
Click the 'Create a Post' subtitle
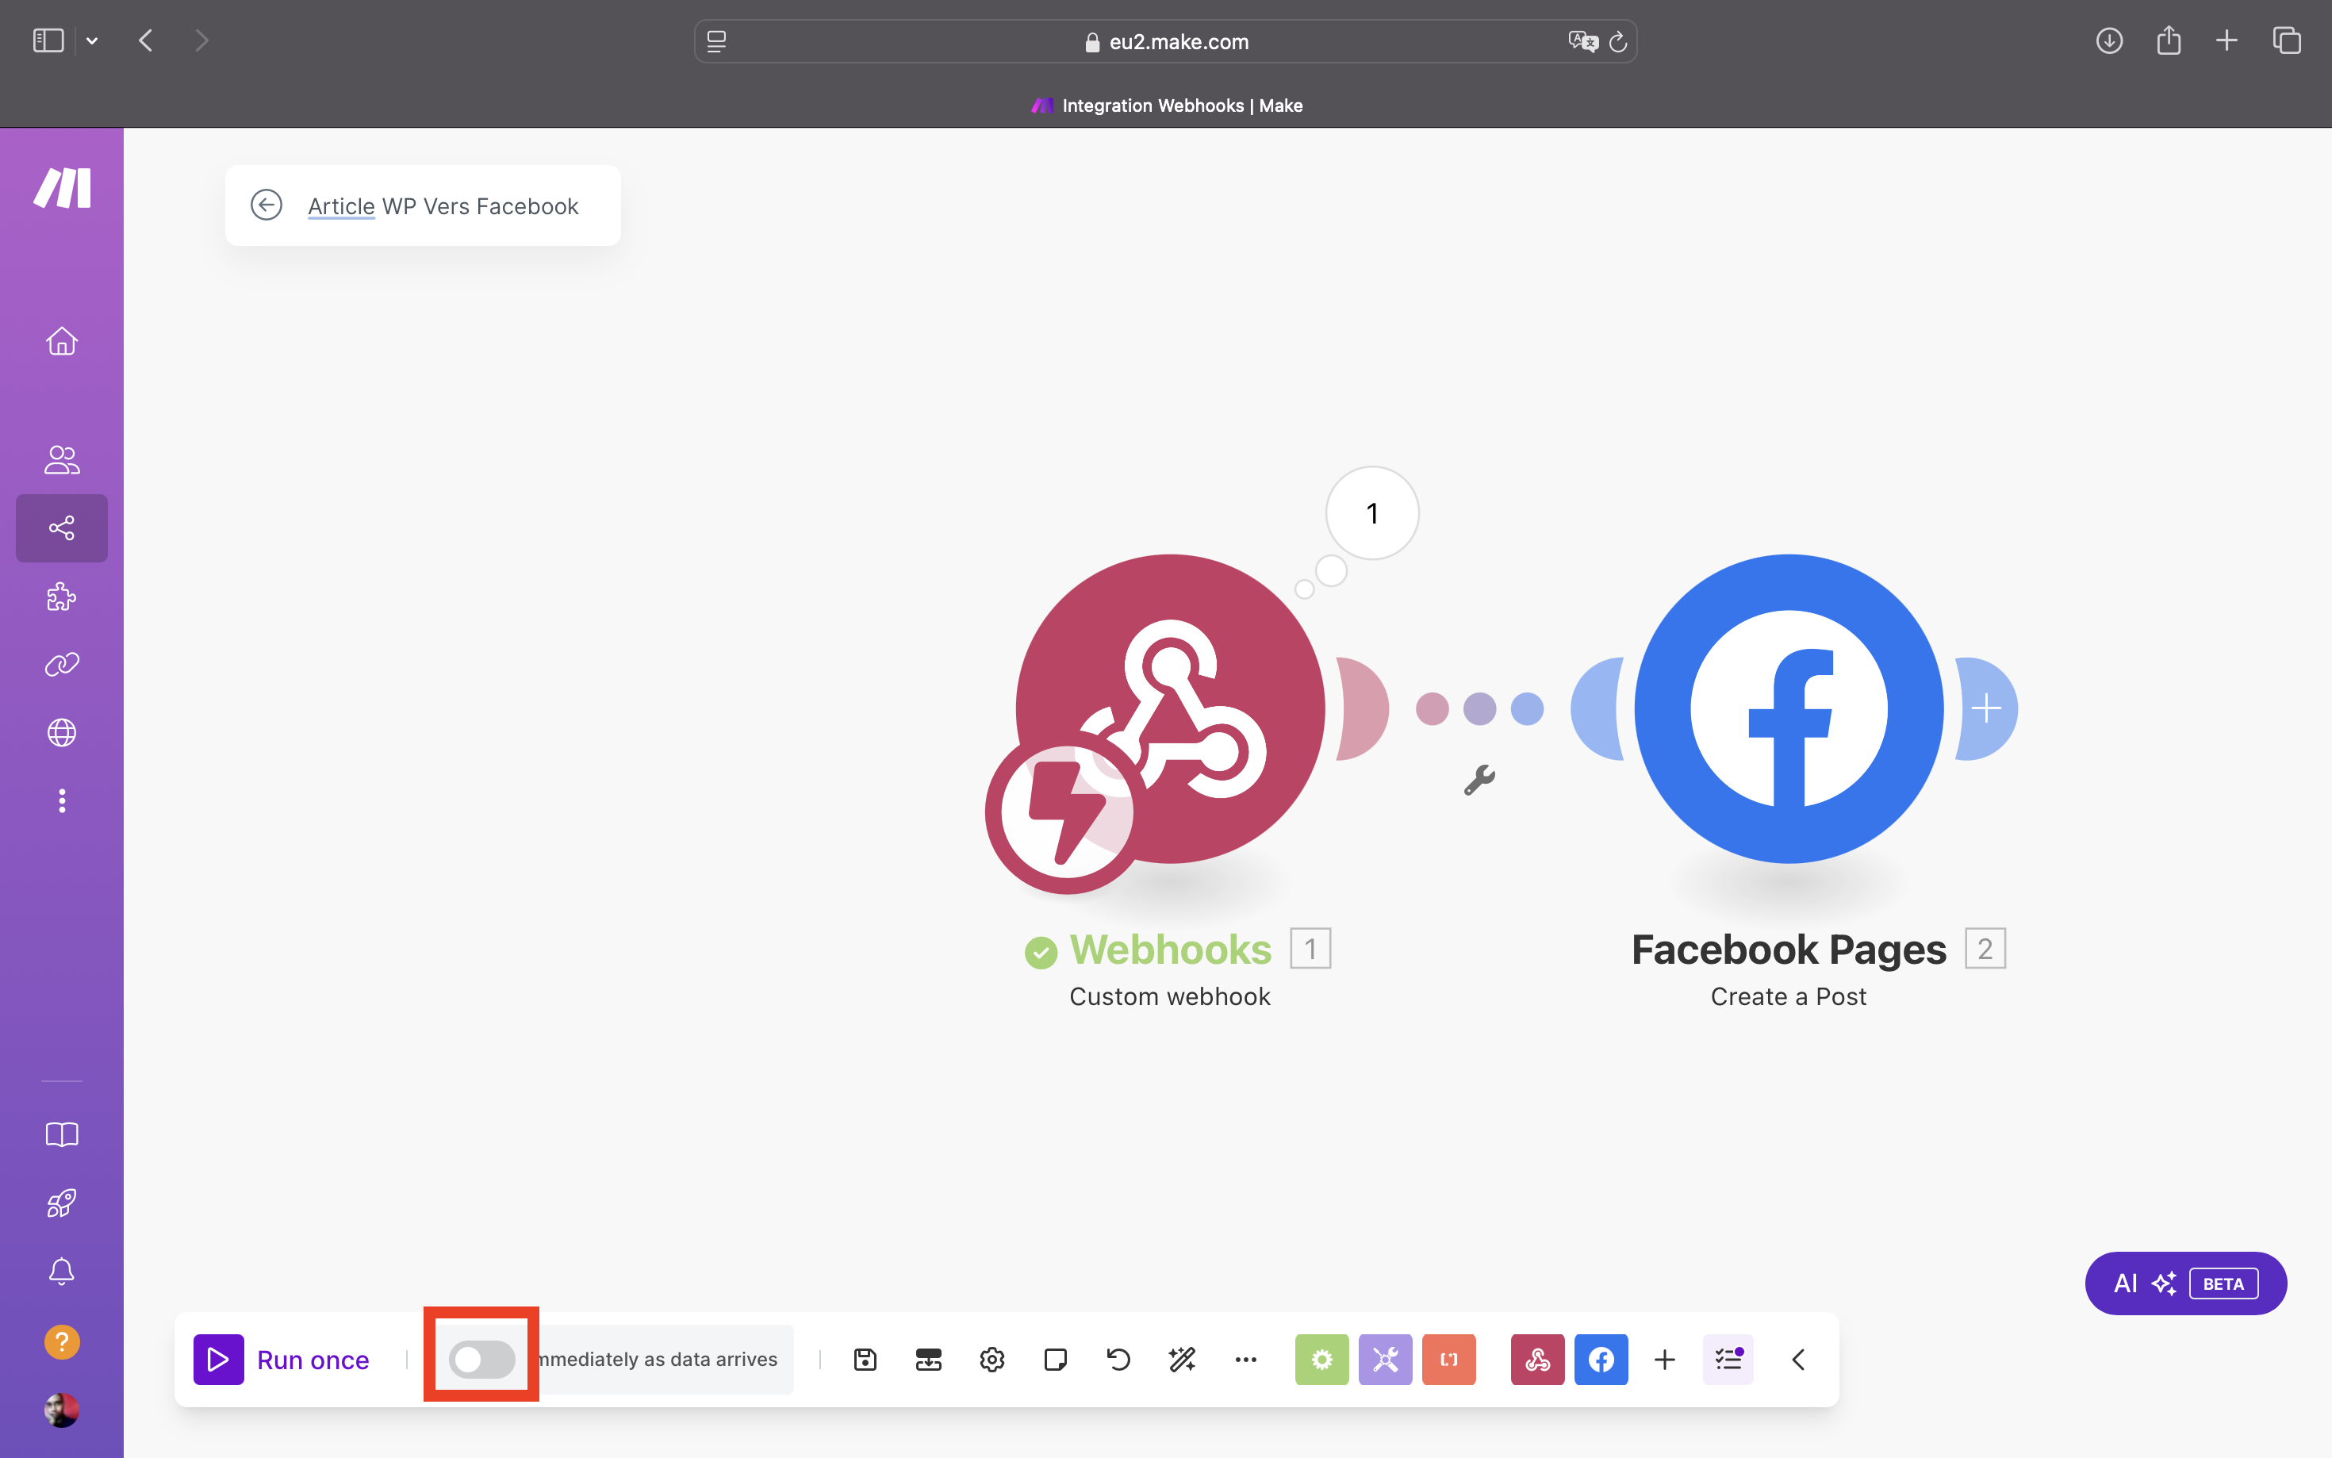[x=1789, y=996]
